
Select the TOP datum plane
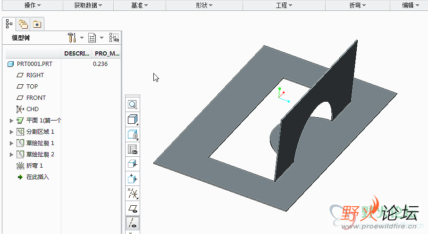(32, 86)
